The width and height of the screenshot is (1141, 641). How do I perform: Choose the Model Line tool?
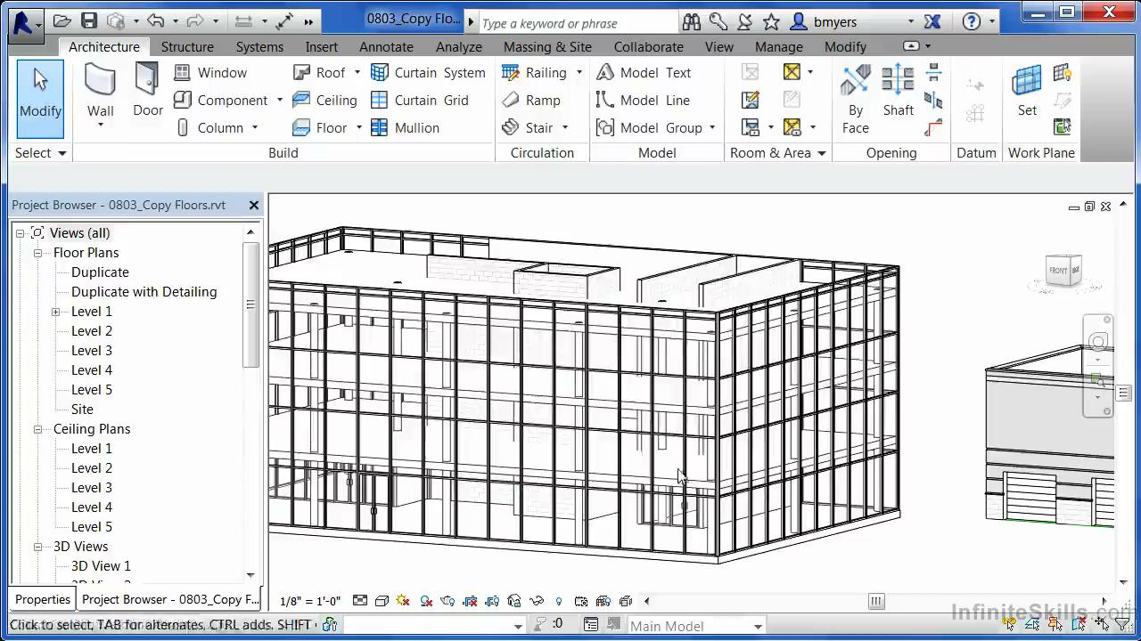(x=643, y=101)
